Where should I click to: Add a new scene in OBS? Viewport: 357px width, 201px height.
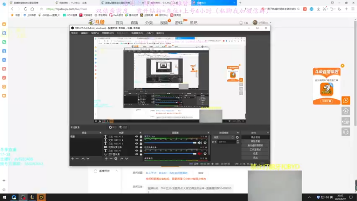coord(72,159)
